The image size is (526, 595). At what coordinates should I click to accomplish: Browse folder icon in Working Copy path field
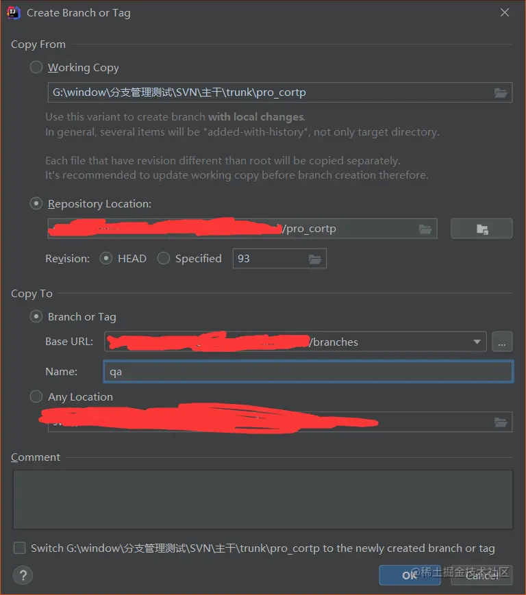coord(501,92)
